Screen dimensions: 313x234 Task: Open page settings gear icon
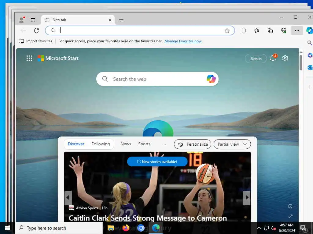click(x=285, y=58)
